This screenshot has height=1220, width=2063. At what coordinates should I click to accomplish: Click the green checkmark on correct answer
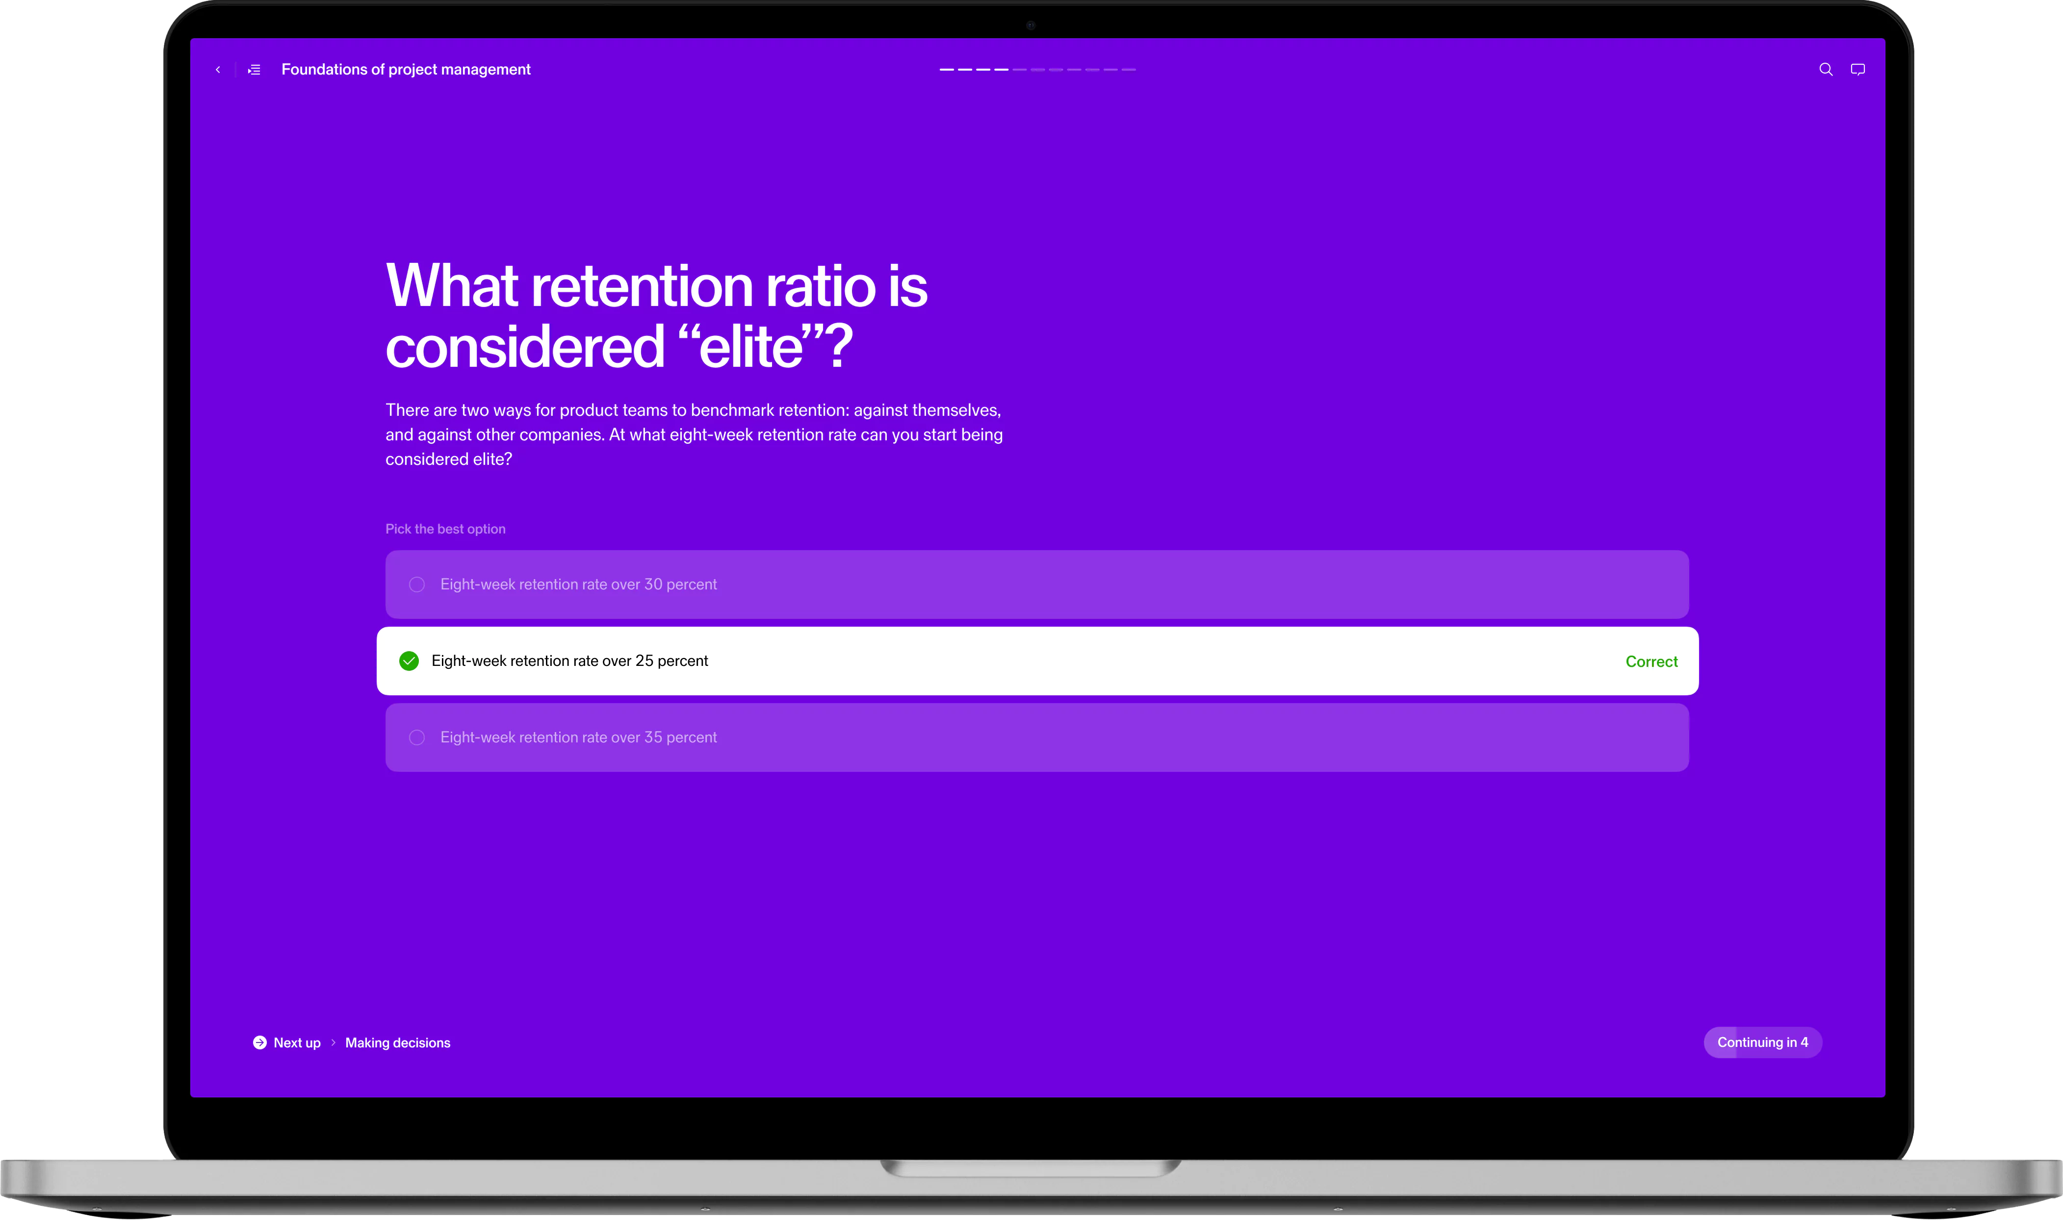(x=409, y=661)
